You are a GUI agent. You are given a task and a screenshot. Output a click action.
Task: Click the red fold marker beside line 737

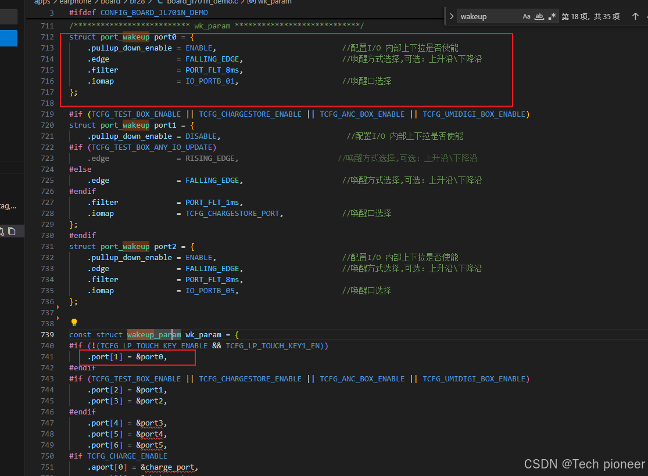click(x=58, y=307)
